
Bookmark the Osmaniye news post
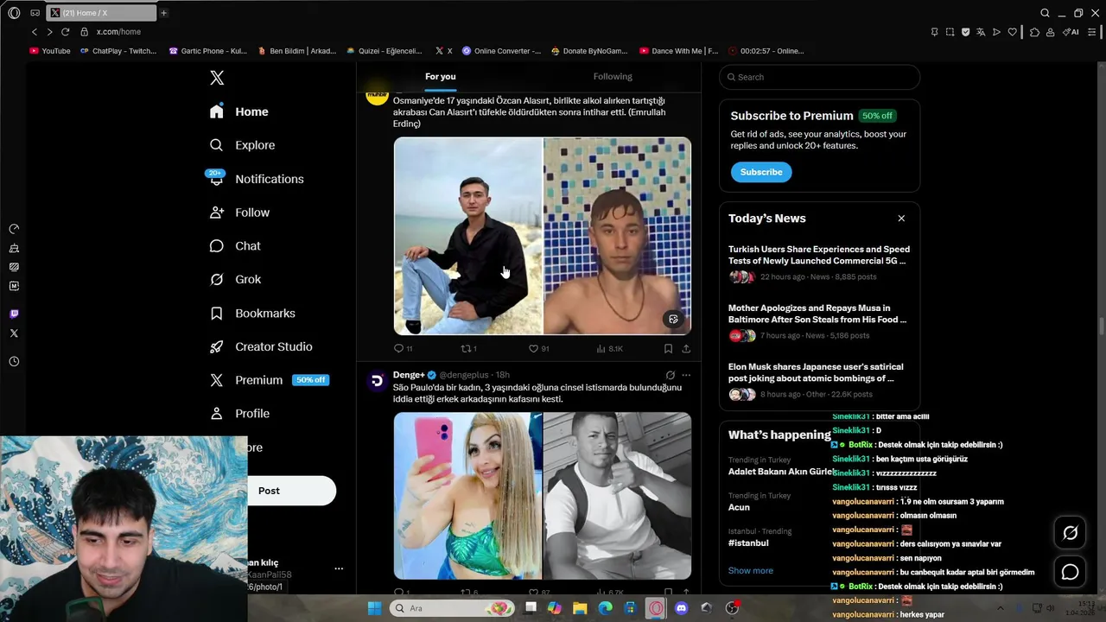pyautogui.click(x=668, y=349)
